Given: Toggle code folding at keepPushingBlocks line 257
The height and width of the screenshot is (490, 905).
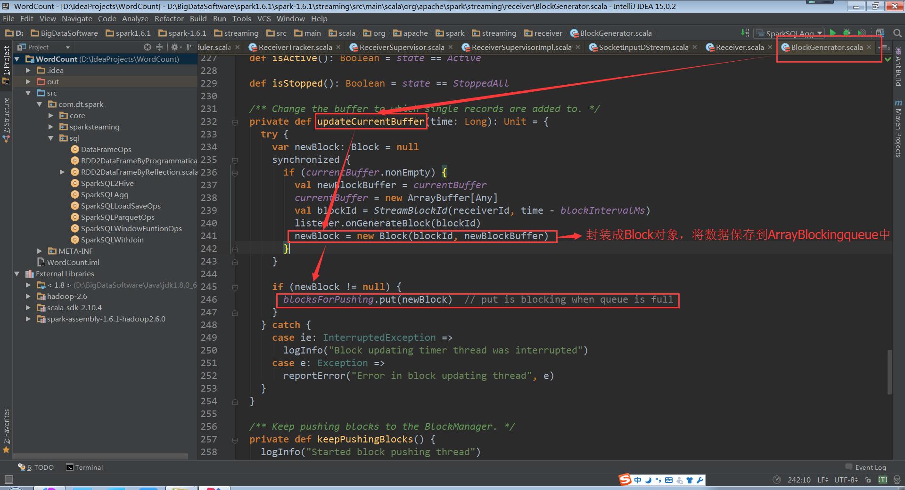Looking at the screenshot, I should 235,440.
